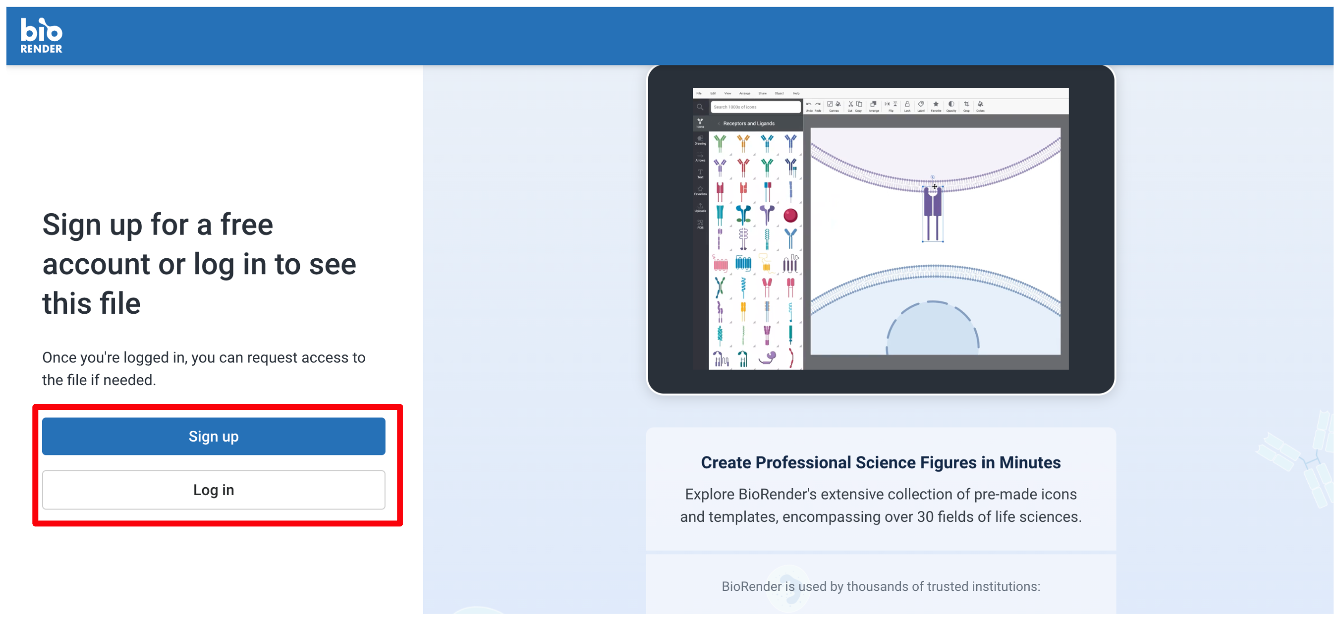This screenshot has height=617, width=1340.
Task: Open the Uploads panel in sidebar
Action: (700, 208)
